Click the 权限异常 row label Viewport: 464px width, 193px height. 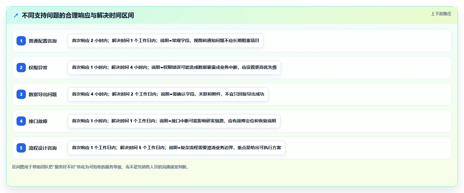(x=38, y=68)
